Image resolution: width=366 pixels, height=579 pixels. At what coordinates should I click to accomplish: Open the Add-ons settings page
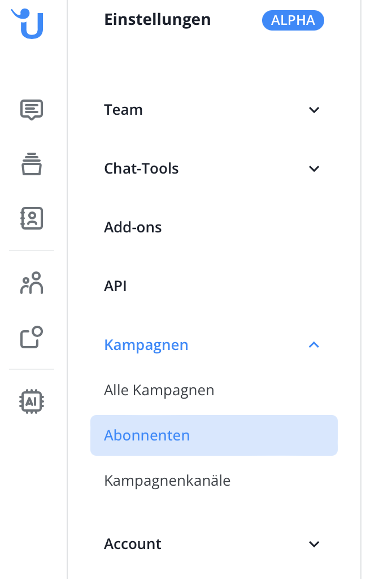point(133,227)
